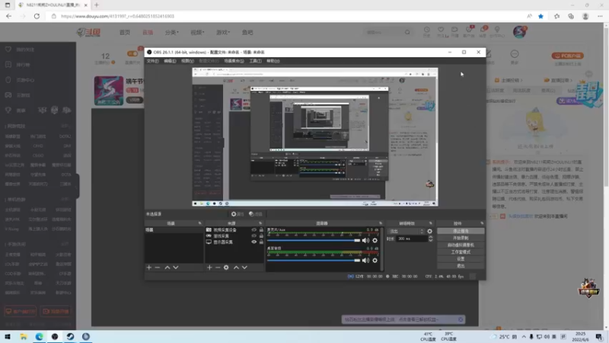Move source up with arrow icon
609x343 pixels.
click(x=236, y=268)
